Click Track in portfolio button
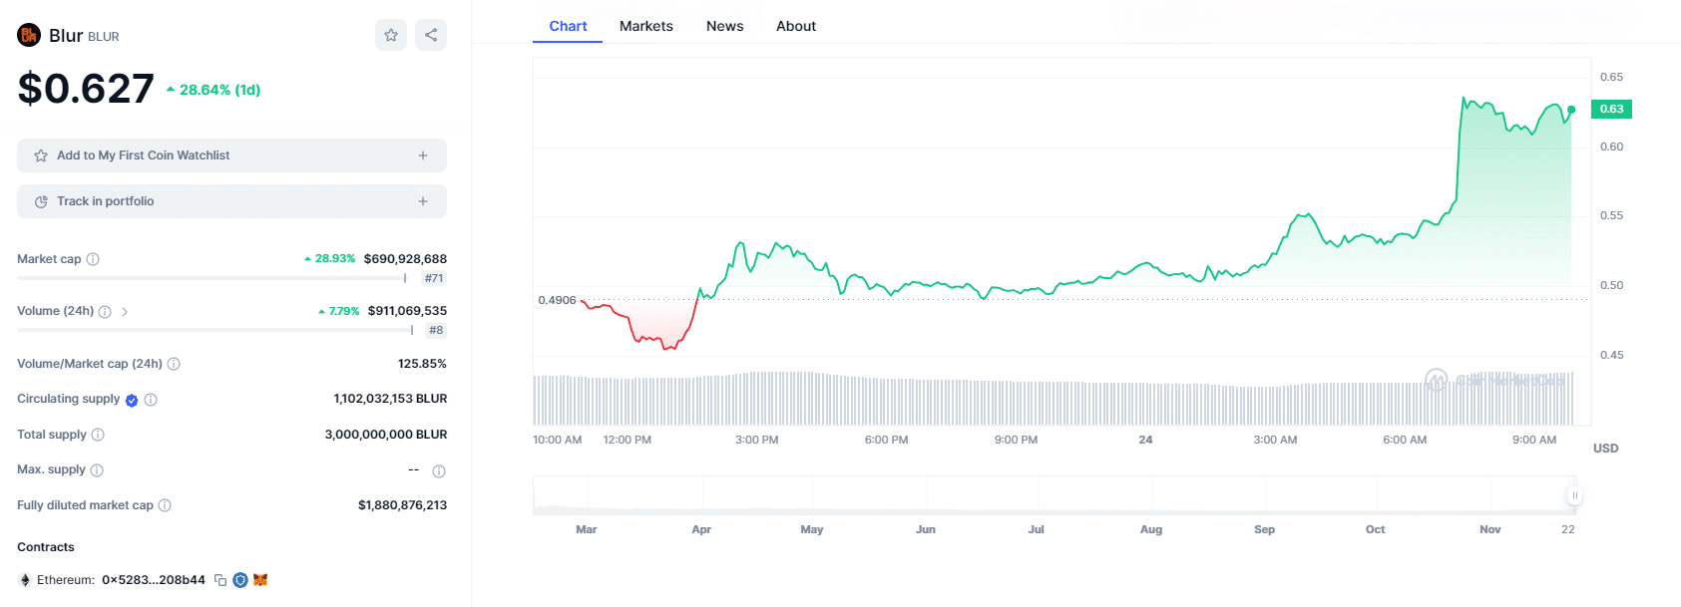Viewport: 1681px width, 607px height. [x=105, y=201]
